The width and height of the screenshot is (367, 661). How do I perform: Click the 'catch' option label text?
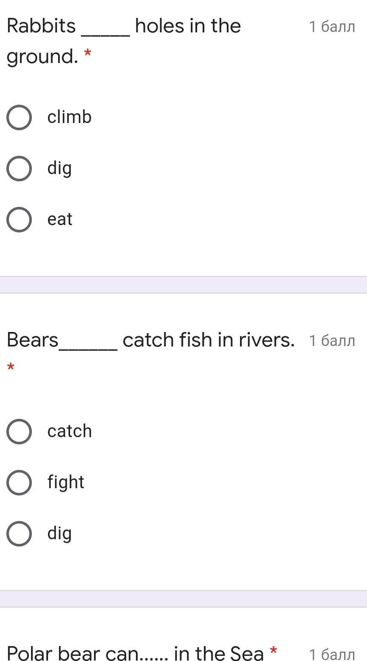pyautogui.click(x=69, y=431)
